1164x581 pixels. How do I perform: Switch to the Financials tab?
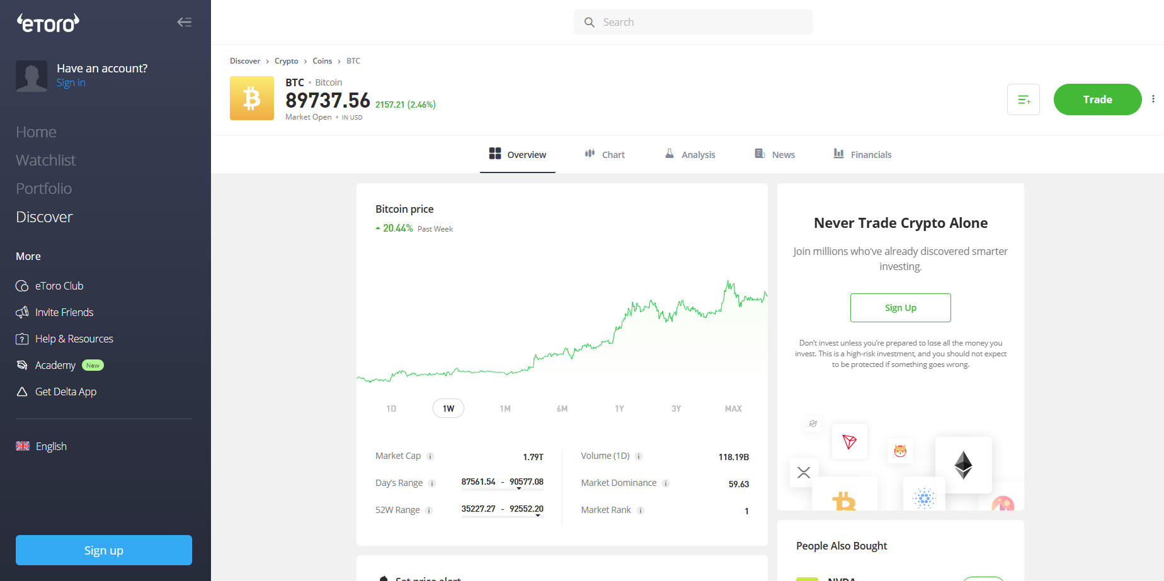coord(862,154)
